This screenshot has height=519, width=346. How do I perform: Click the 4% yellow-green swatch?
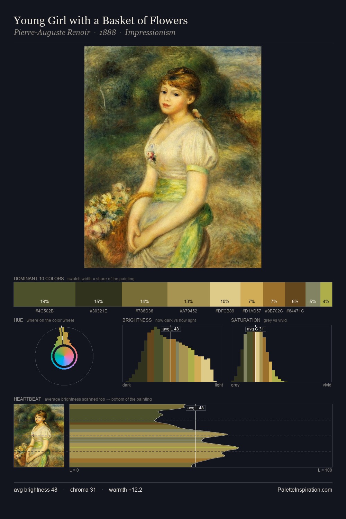click(x=326, y=294)
